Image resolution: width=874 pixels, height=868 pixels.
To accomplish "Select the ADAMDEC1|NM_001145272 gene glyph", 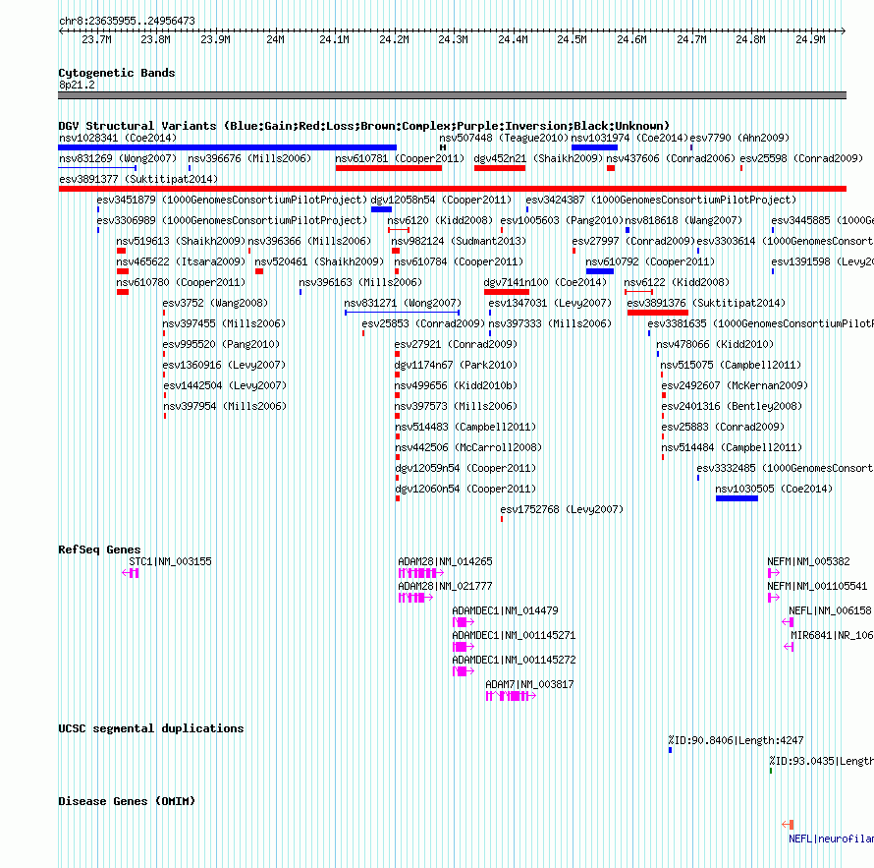I will (464, 671).
